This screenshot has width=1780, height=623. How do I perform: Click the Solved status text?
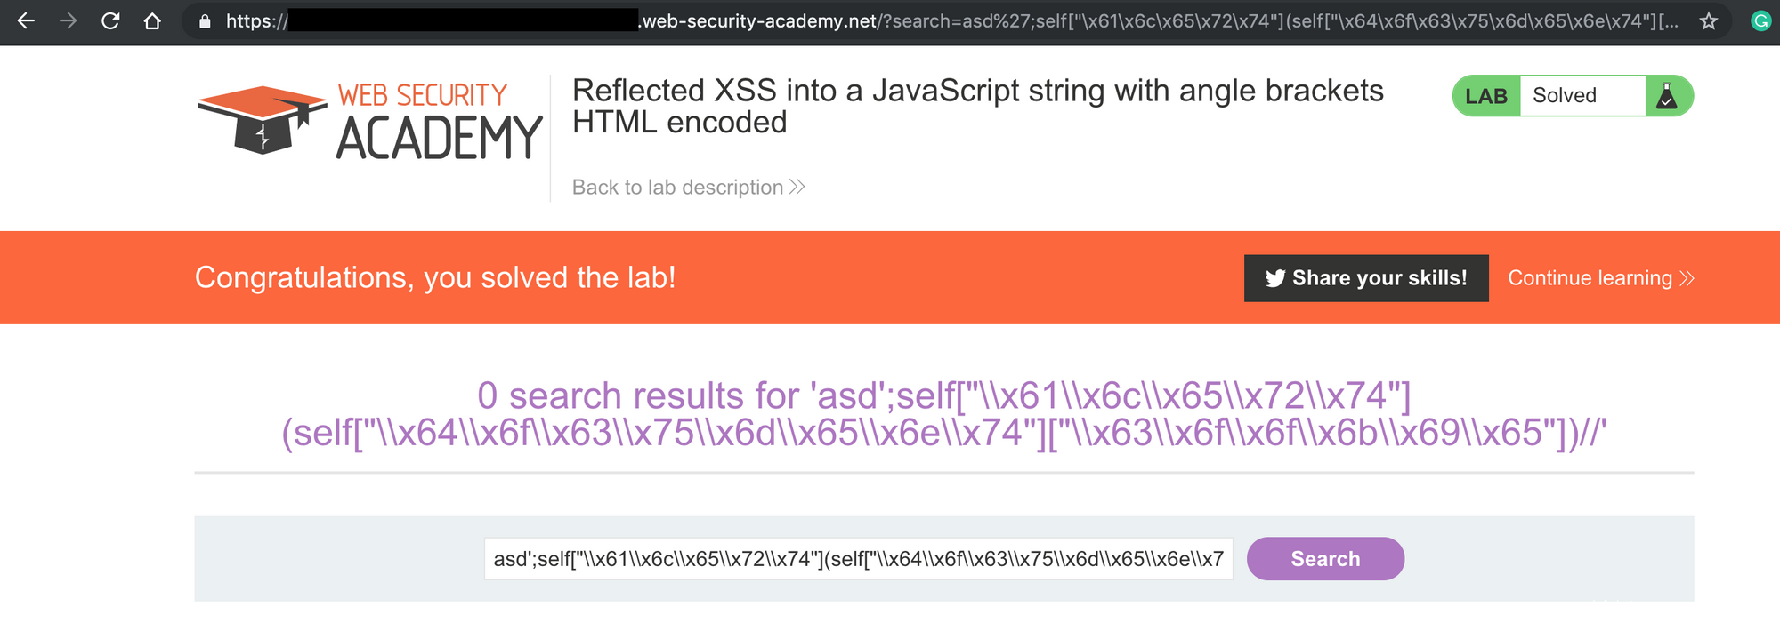click(1565, 96)
